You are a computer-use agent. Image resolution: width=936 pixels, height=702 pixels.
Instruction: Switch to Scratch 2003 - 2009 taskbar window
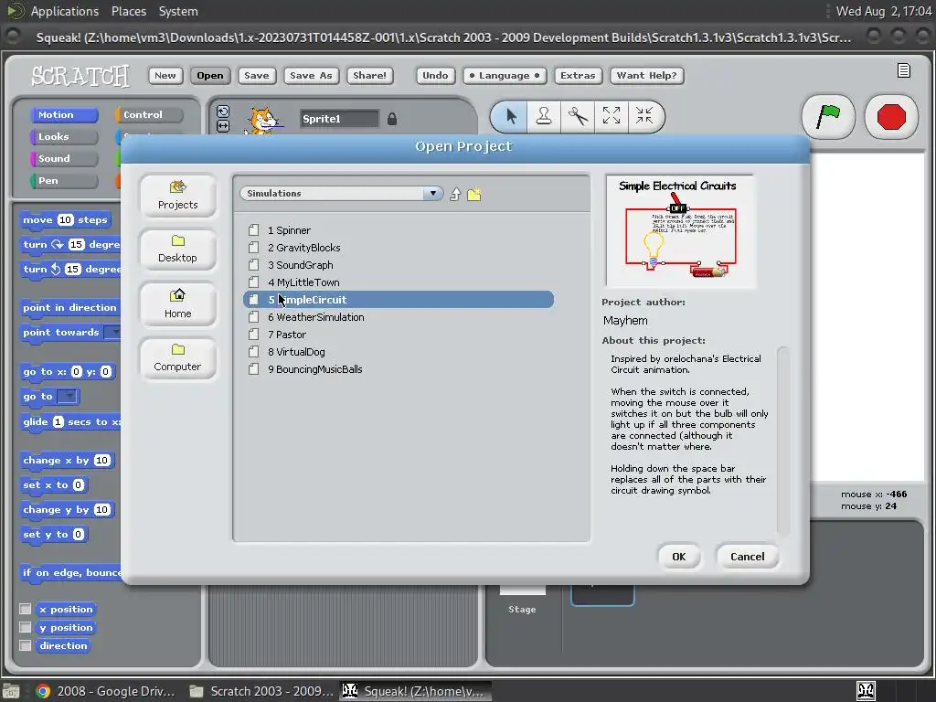[261, 691]
